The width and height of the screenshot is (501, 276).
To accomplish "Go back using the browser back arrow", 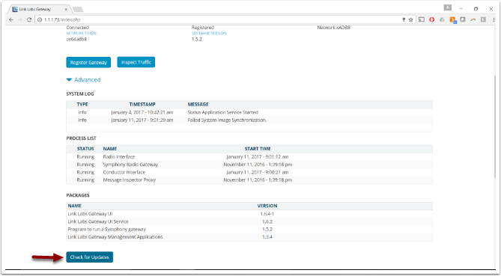I will pos(11,19).
